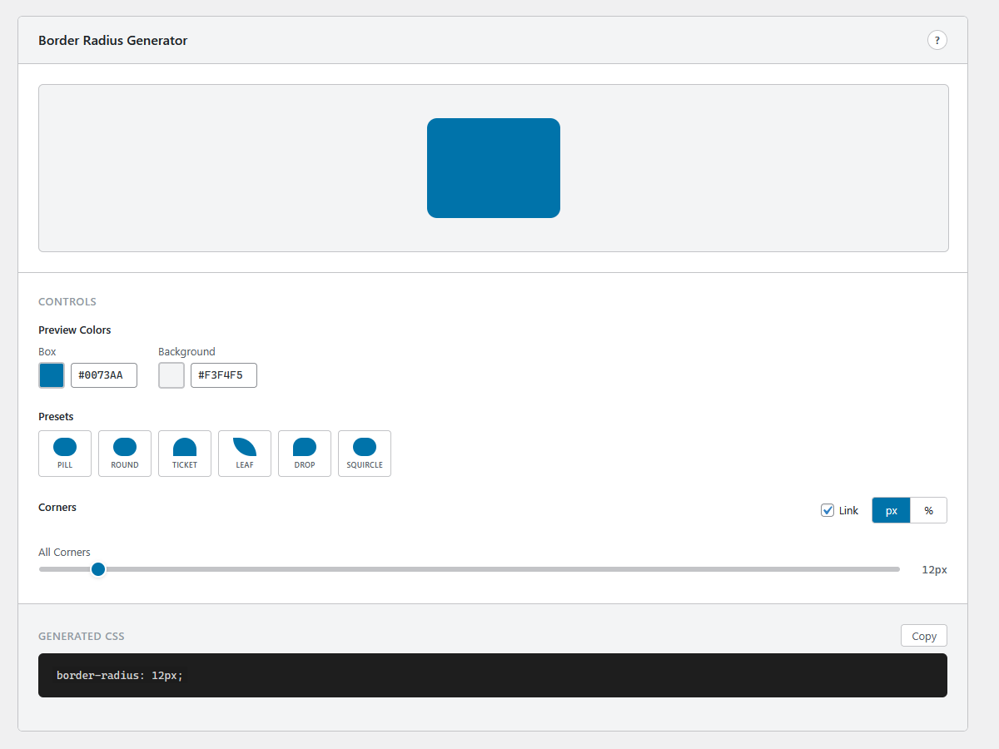Click the Border Radius Generator title
The width and height of the screenshot is (999, 749).
tap(112, 39)
